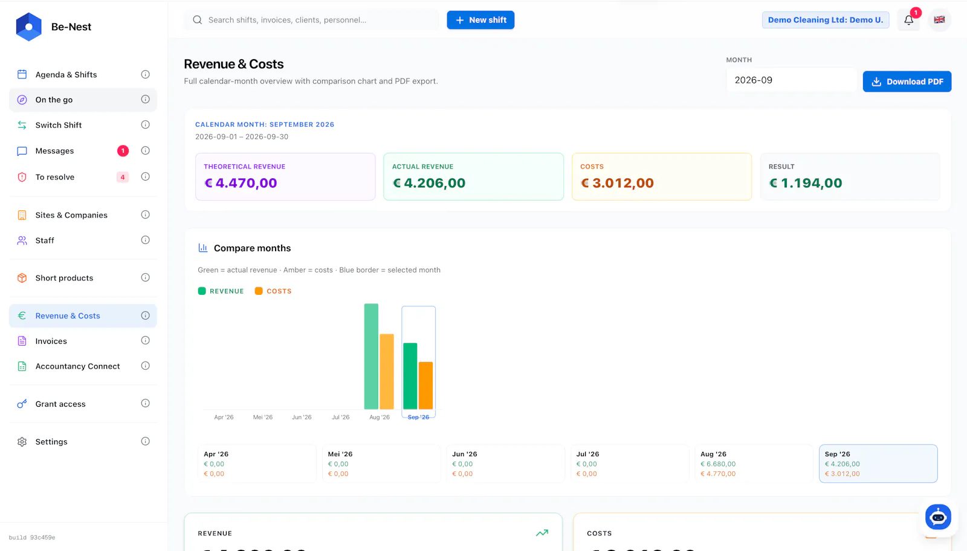Show info for To resolve
The width and height of the screenshot is (967, 551).
146,176
